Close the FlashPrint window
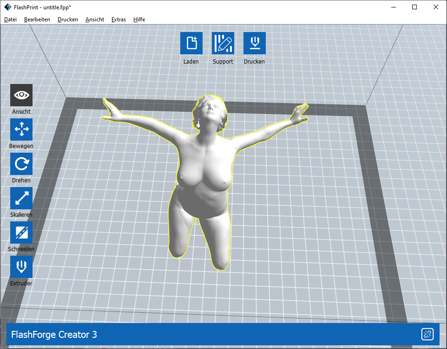Image resolution: width=447 pixels, height=349 pixels. (435, 7)
